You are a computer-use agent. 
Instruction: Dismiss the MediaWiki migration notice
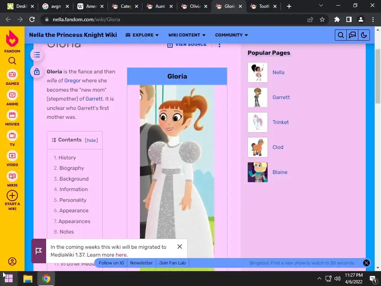coord(180,247)
